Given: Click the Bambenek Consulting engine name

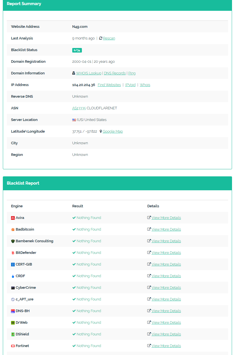Looking at the screenshot, I should [x=35, y=241].
